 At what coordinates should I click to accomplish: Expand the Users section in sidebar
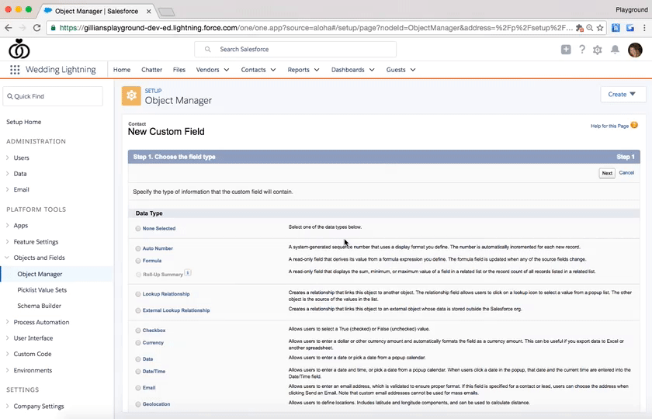click(8, 158)
